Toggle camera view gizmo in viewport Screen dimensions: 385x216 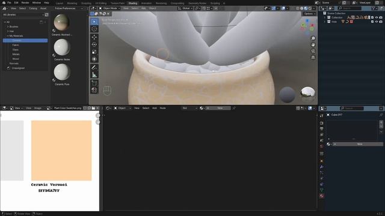point(313,51)
